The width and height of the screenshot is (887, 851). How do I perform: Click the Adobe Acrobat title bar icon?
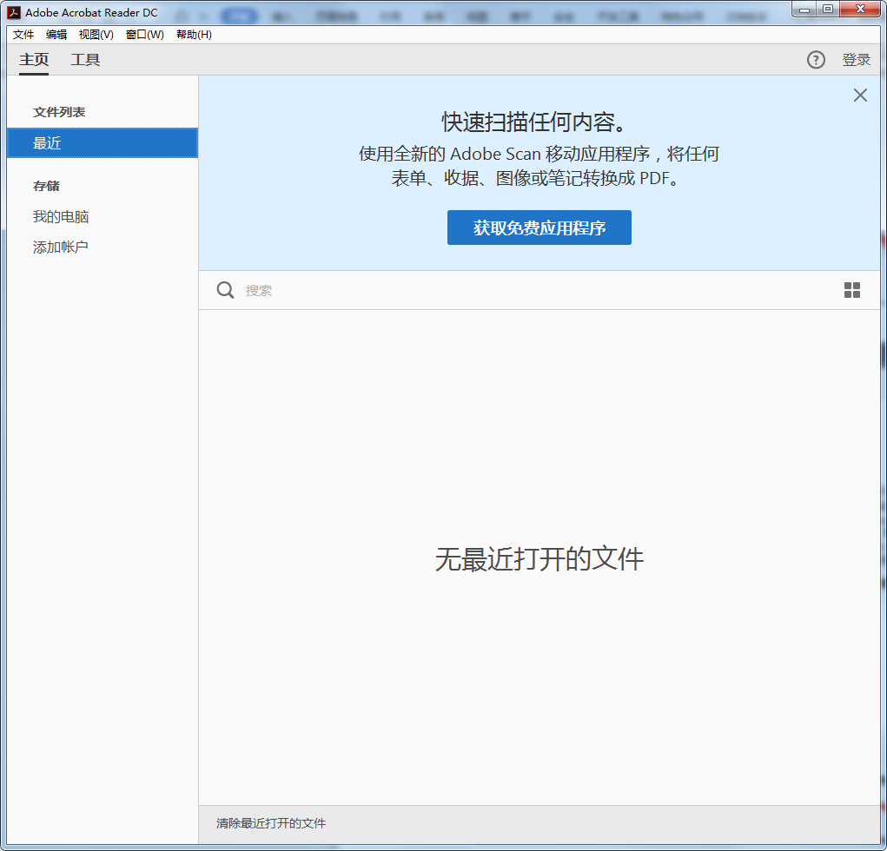point(14,12)
